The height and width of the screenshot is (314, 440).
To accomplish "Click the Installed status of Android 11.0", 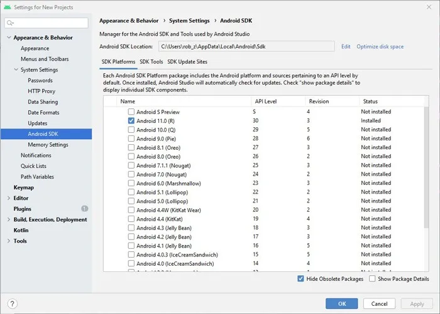I will tap(371, 120).
